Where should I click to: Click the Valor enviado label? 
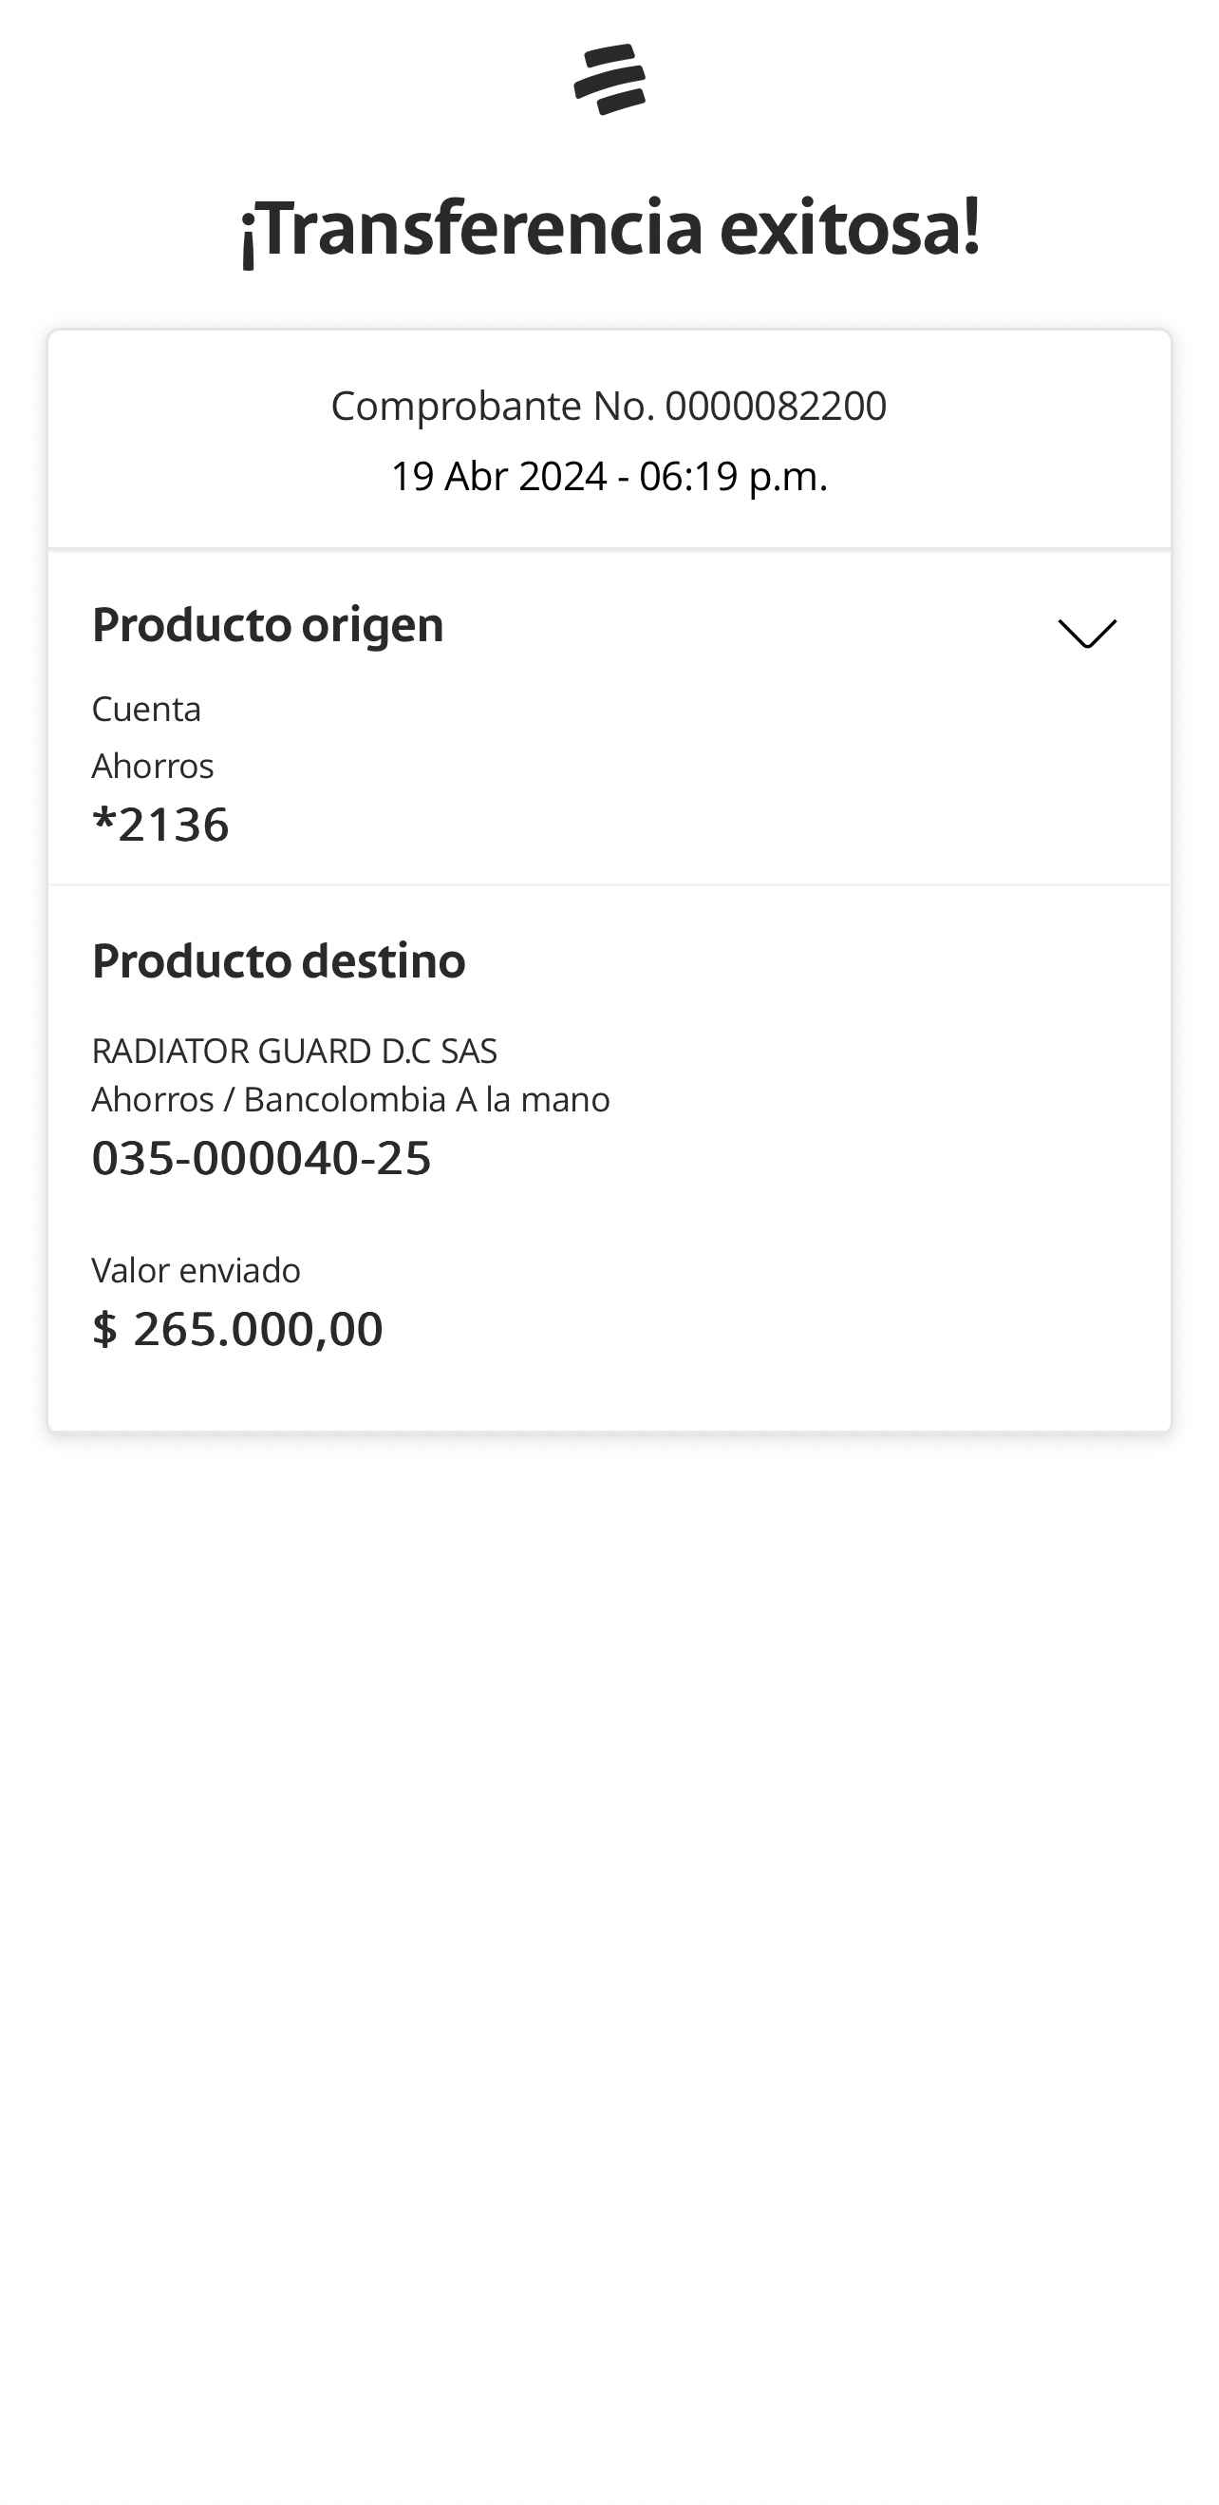[x=196, y=1270]
